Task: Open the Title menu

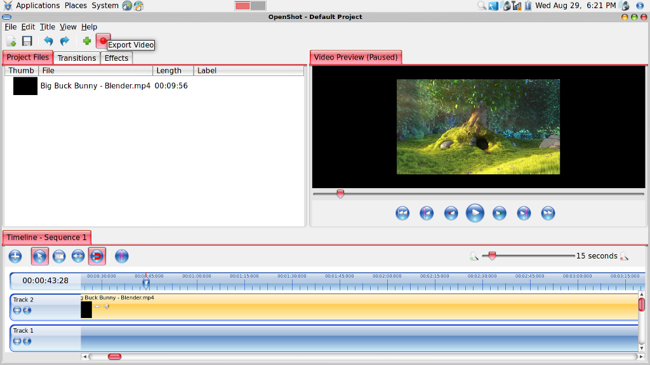Action: 47,27
